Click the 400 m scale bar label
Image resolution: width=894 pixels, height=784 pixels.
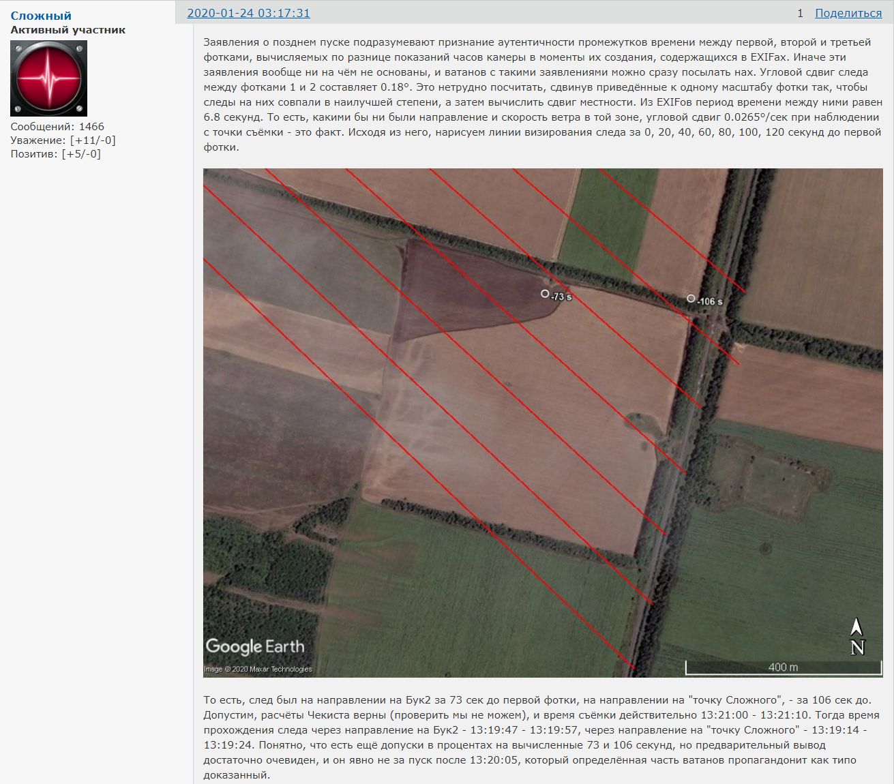(783, 667)
